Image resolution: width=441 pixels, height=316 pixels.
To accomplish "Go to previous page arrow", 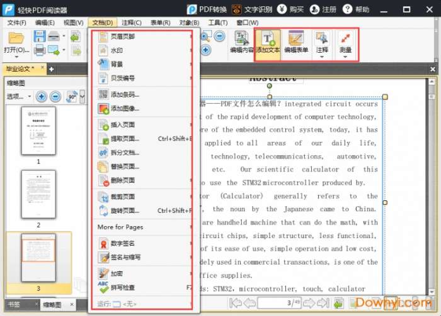I will click(x=249, y=303).
